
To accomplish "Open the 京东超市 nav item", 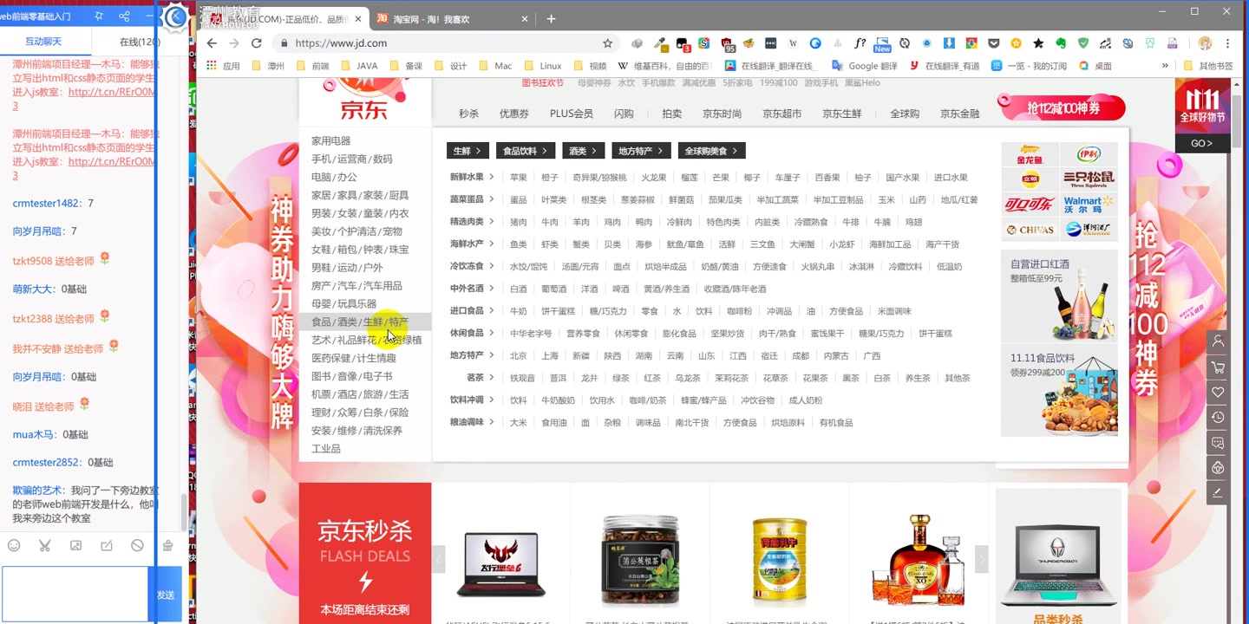I will [x=782, y=114].
